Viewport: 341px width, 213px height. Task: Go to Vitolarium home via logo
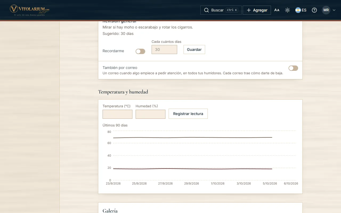[x=30, y=10]
